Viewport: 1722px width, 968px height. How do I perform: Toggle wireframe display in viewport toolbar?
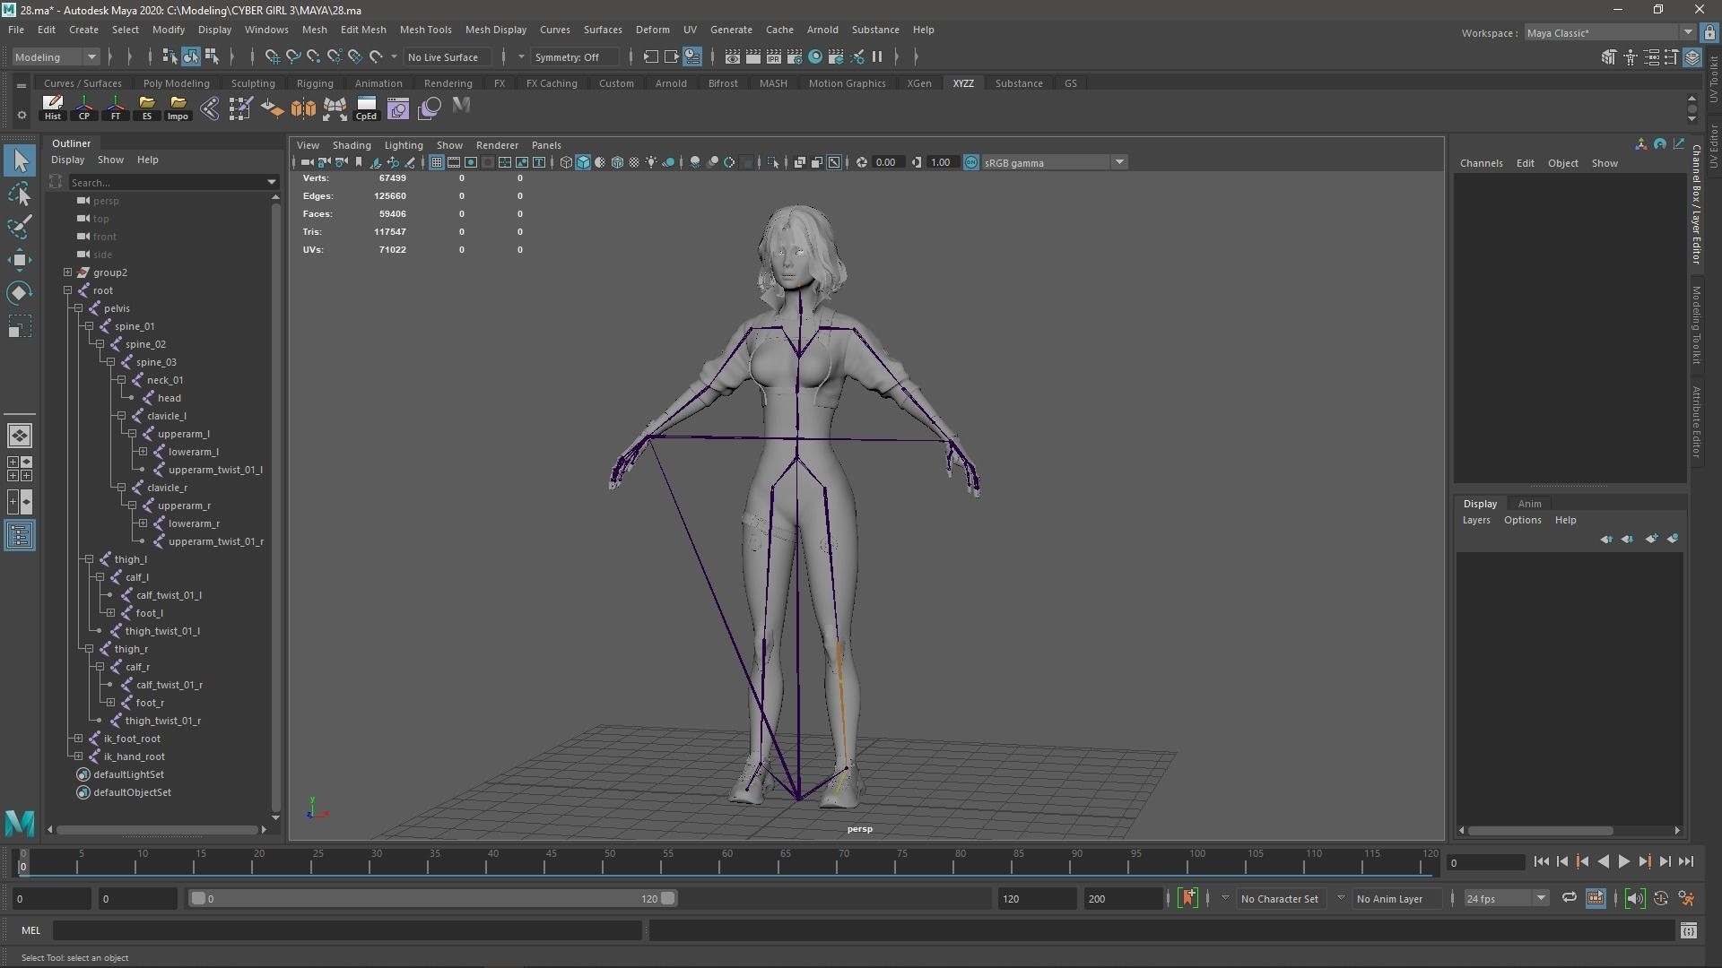[x=566, y=162]
